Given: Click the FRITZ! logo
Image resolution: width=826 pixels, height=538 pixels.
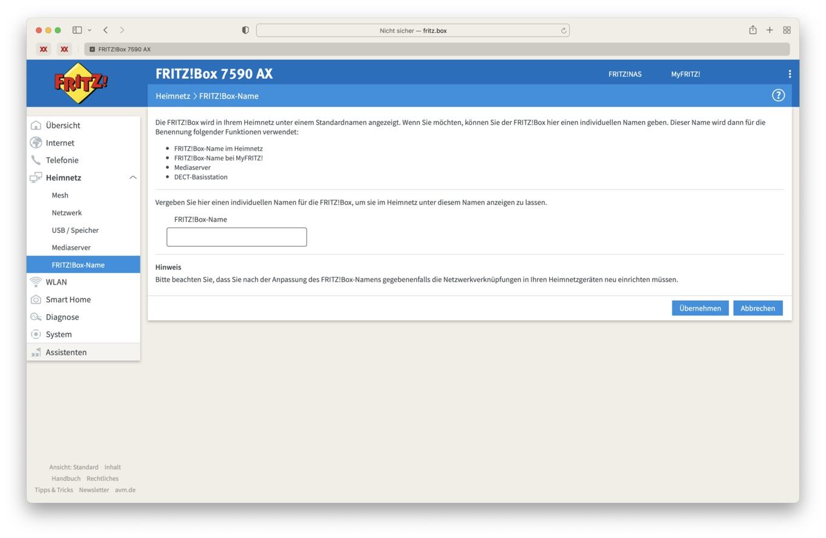Looking at the screenshot, I should tap(81, 83).
